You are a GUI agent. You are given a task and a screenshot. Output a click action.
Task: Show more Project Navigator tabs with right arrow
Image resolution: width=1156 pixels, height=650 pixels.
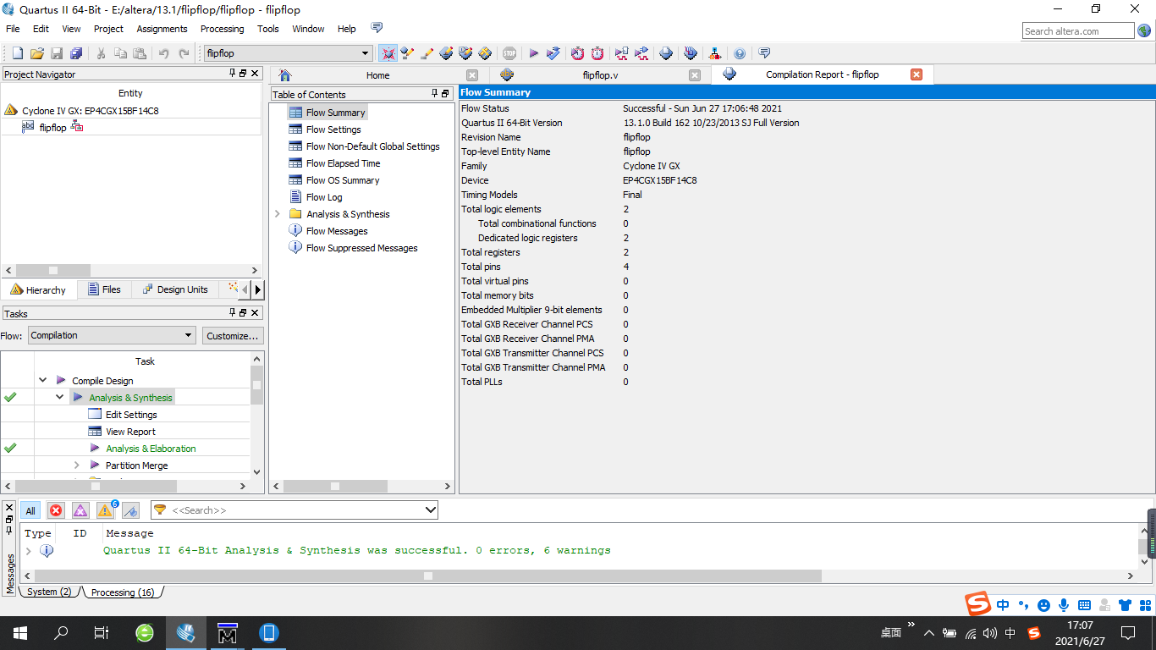[258, 289]
